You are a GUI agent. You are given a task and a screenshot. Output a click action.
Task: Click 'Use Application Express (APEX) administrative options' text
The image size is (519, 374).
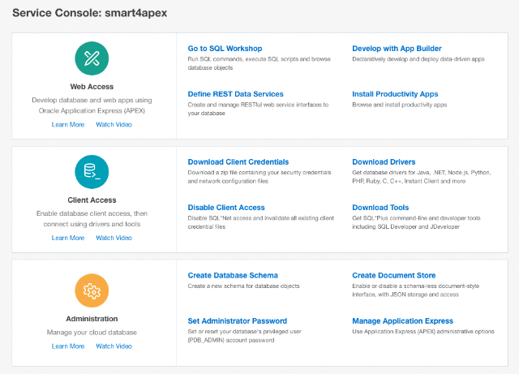click(x=423, y=332)
